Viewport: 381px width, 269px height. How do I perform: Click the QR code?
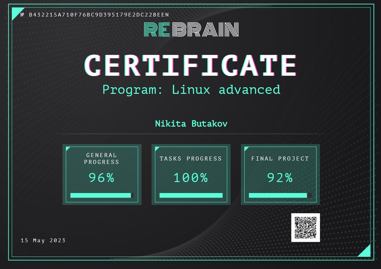(305, 228)
